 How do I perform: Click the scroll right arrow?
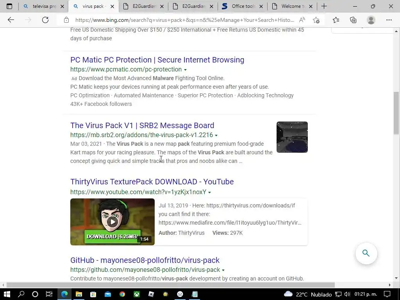pos(389,285)
